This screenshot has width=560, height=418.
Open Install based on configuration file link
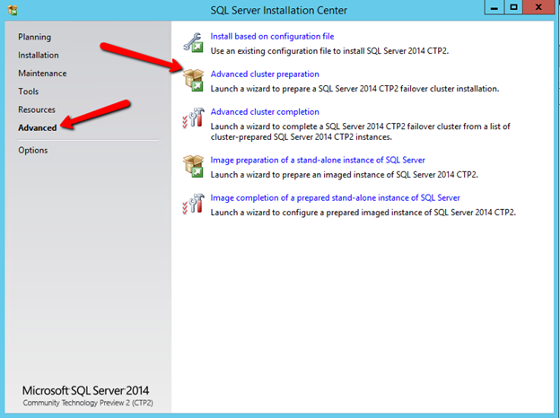point(272,37)
